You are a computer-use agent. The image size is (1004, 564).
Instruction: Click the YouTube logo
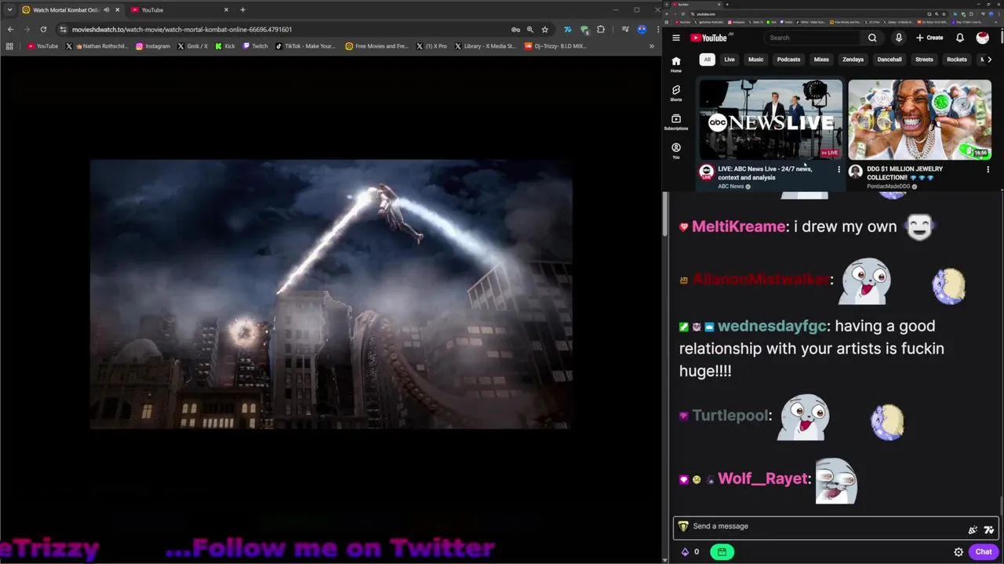708,38
